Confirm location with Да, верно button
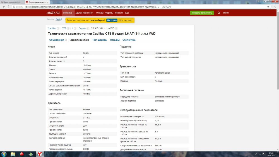Viewport: 279px width, 157px height. click(112, 20)
